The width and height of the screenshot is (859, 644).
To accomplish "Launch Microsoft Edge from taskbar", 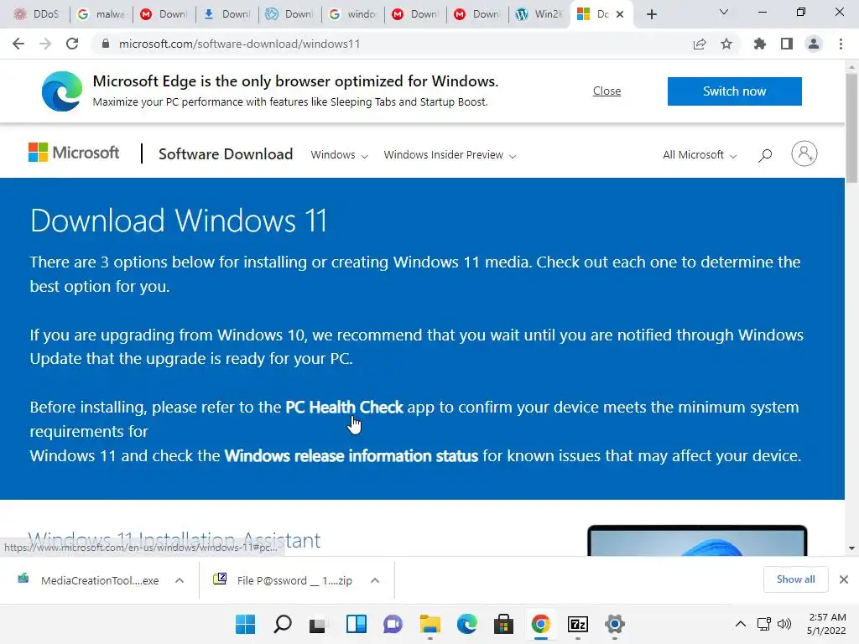I will [466, 624].
